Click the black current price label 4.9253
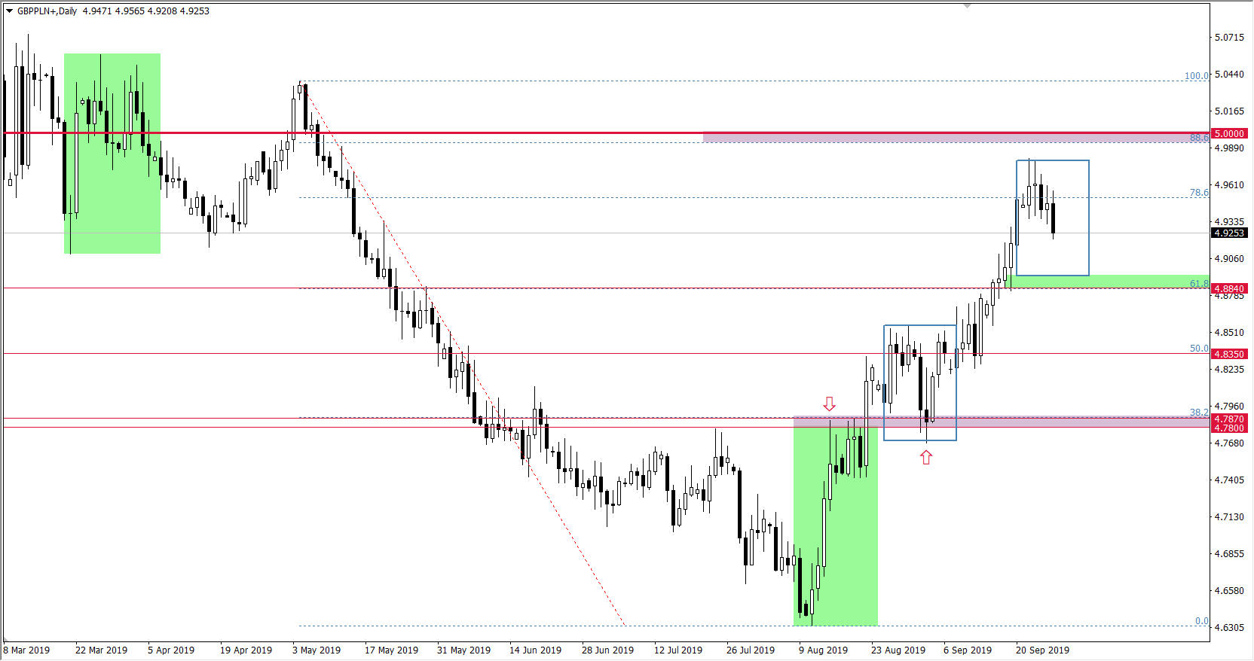The height and width of the screenshot is (661, 1254). click(1229, 233)
